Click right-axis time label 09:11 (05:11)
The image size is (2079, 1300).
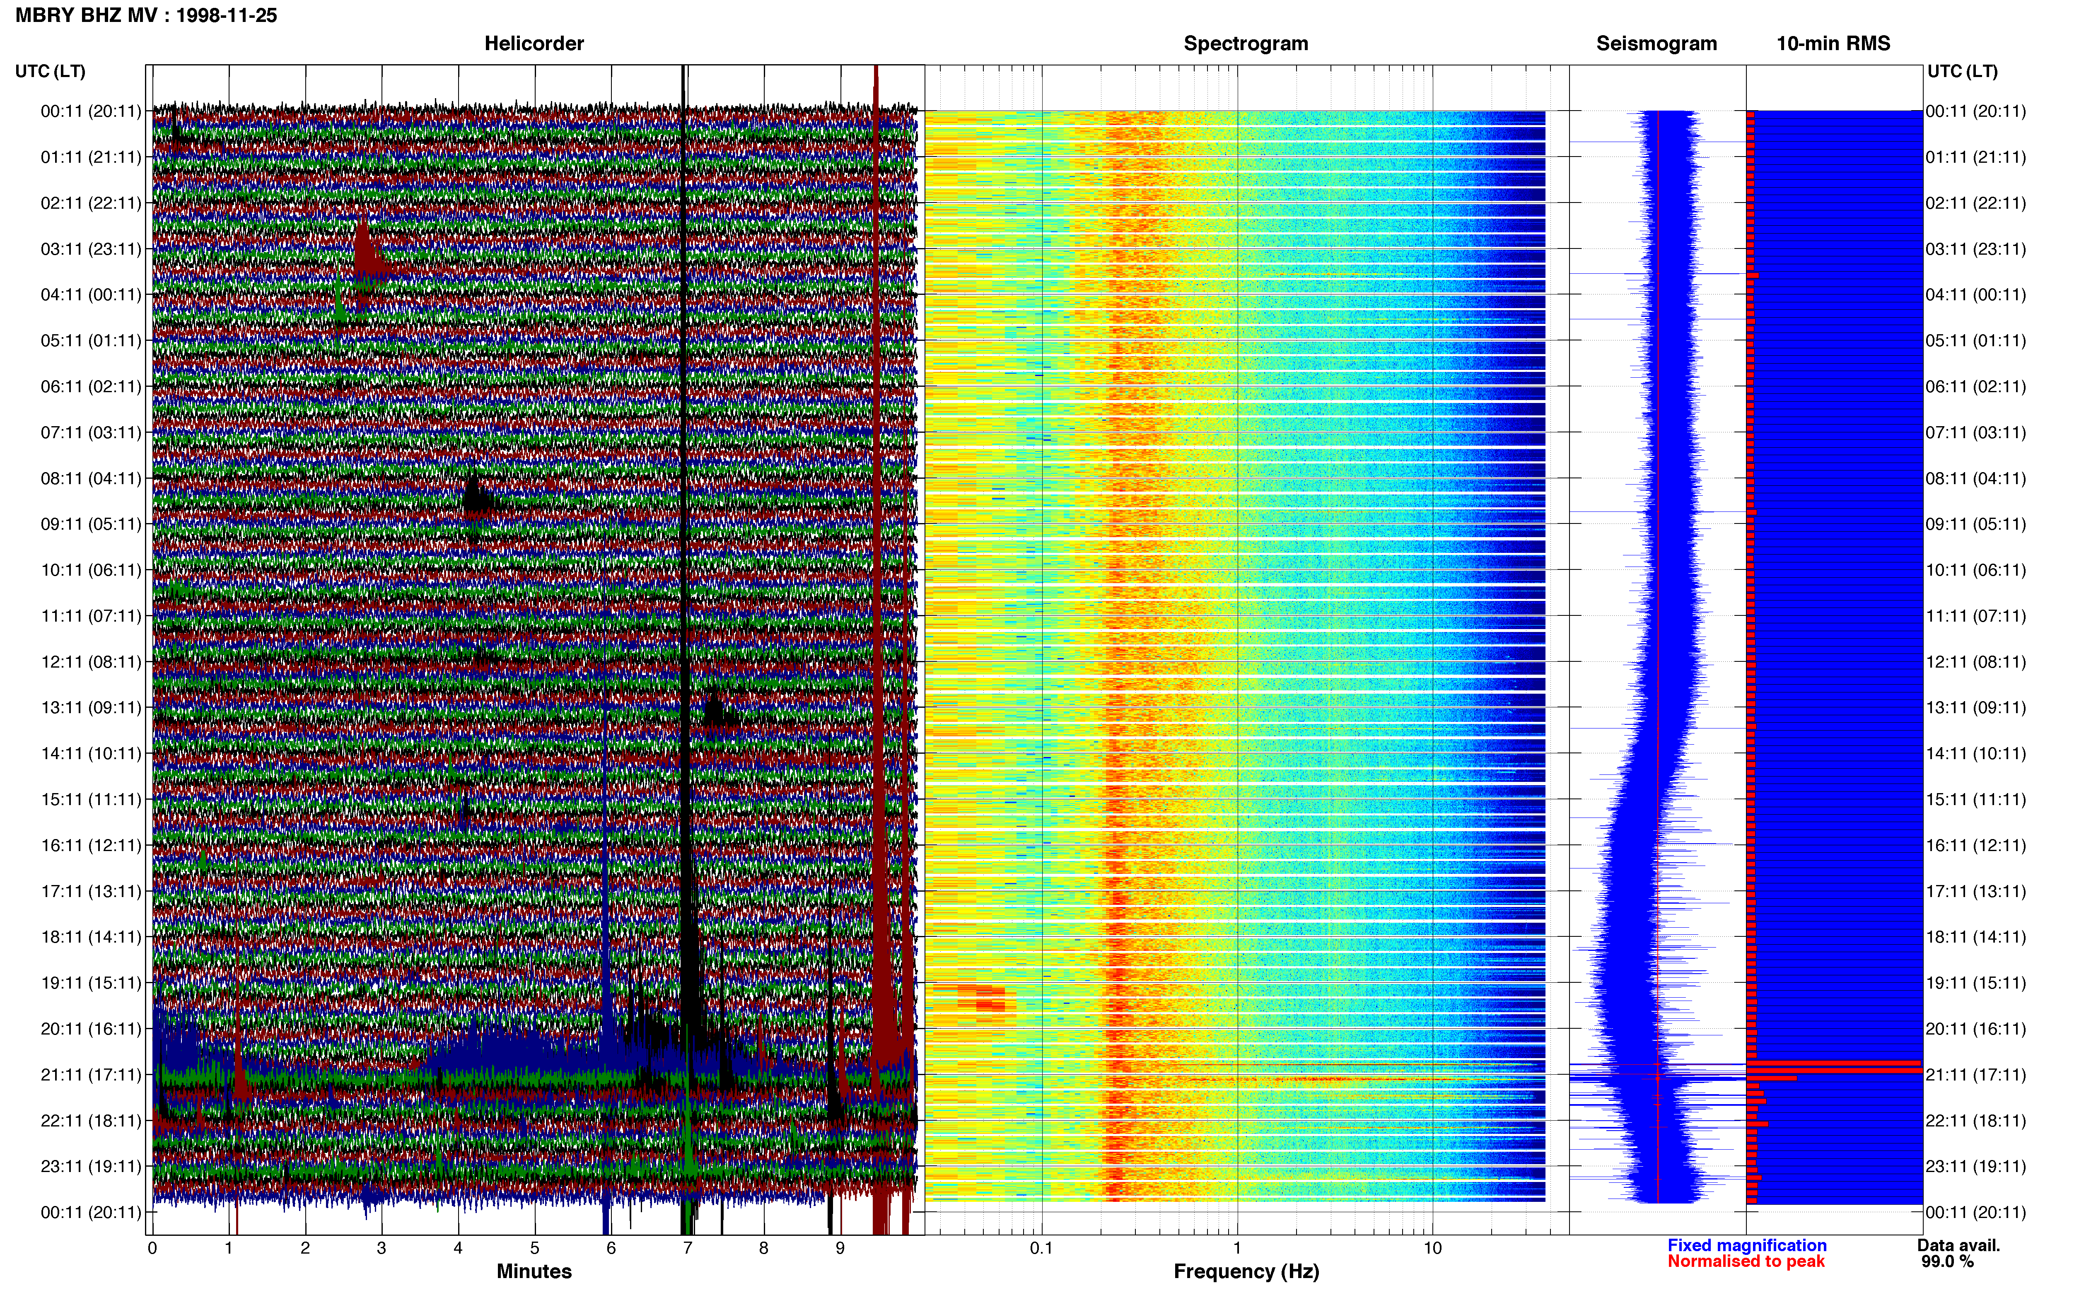[x=1976, y=524]
